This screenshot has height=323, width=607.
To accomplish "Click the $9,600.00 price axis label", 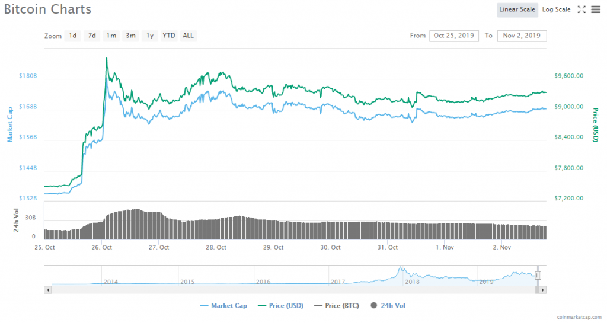I will (x=568, y=76).
